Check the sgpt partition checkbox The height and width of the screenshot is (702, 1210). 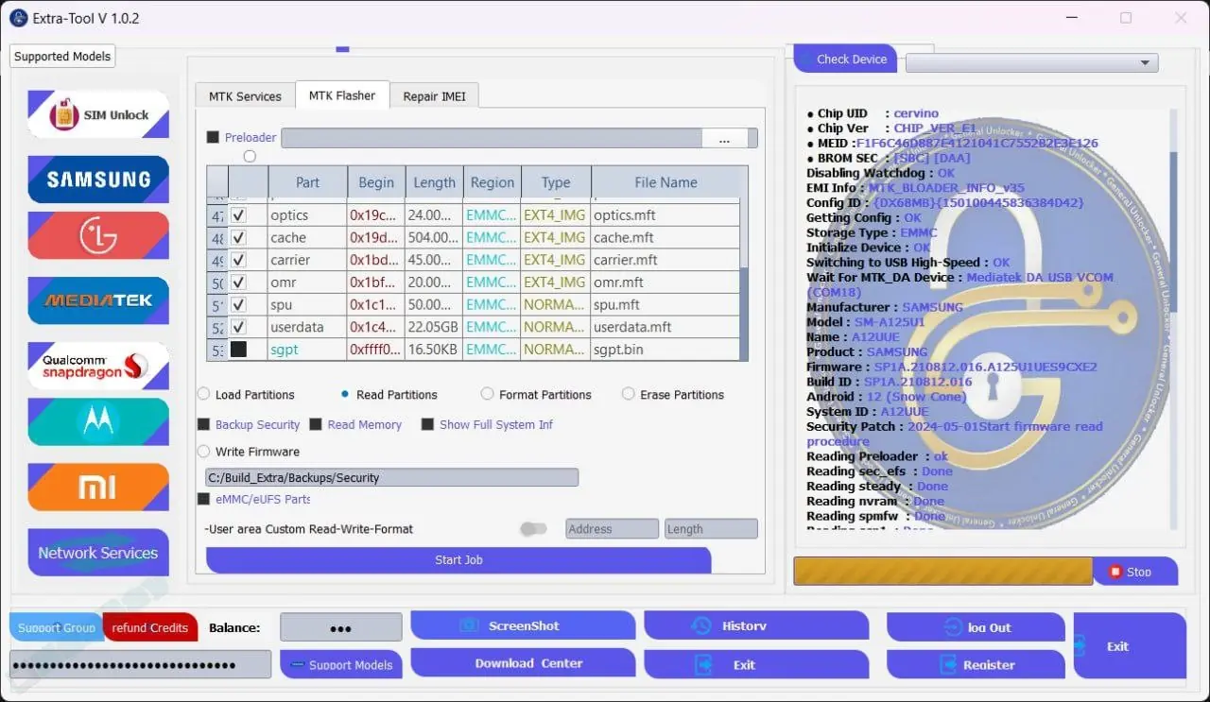tap(239, 350)
